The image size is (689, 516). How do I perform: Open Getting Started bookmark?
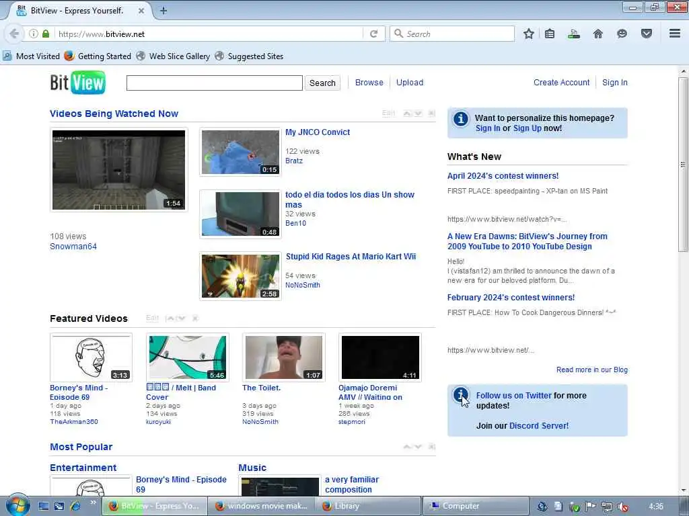point(98,56)
